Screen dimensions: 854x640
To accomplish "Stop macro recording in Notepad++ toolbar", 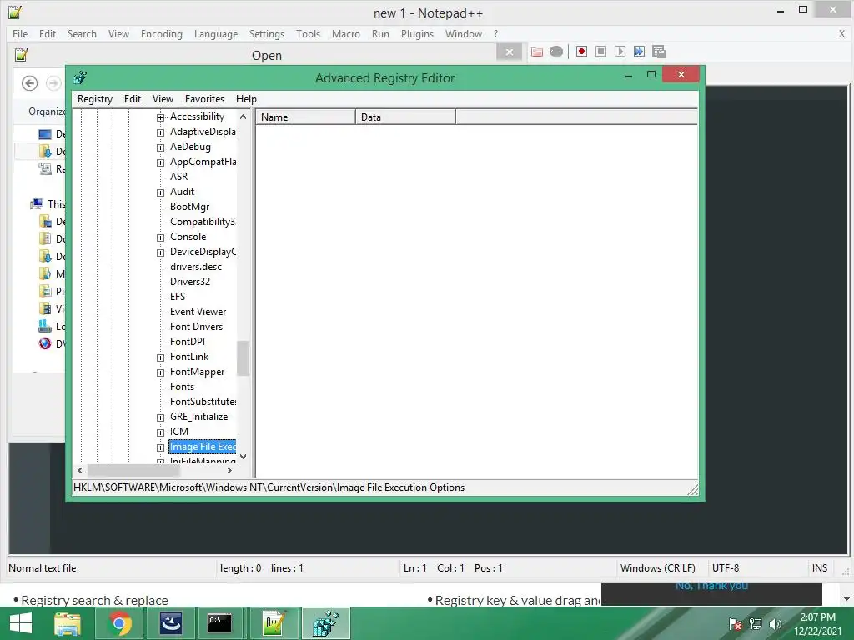I will (x=600, y=51).
